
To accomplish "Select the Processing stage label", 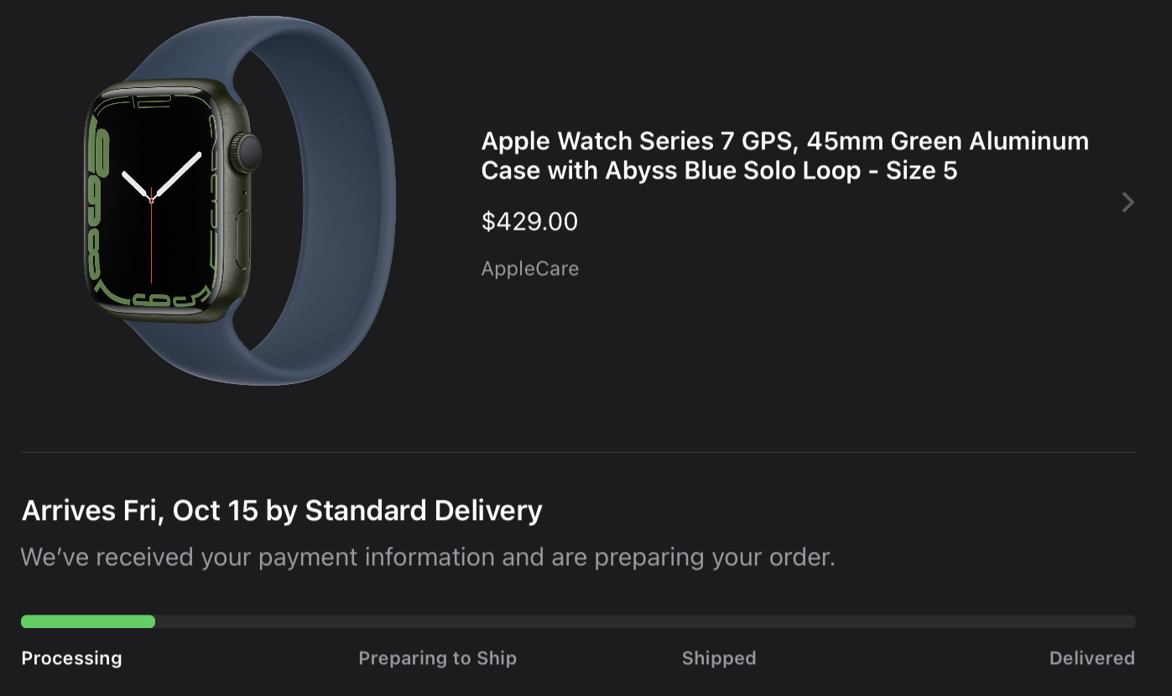I will (71, 658).
